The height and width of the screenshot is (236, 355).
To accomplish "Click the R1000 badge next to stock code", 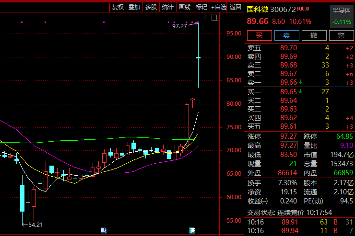I will coord(303,9).
